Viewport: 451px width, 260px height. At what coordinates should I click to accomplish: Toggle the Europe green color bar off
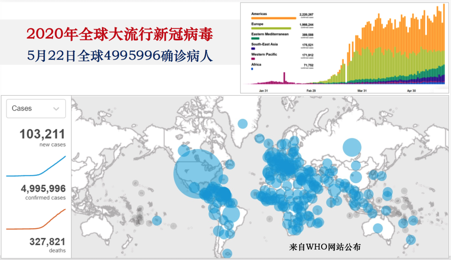coord(271,27)
